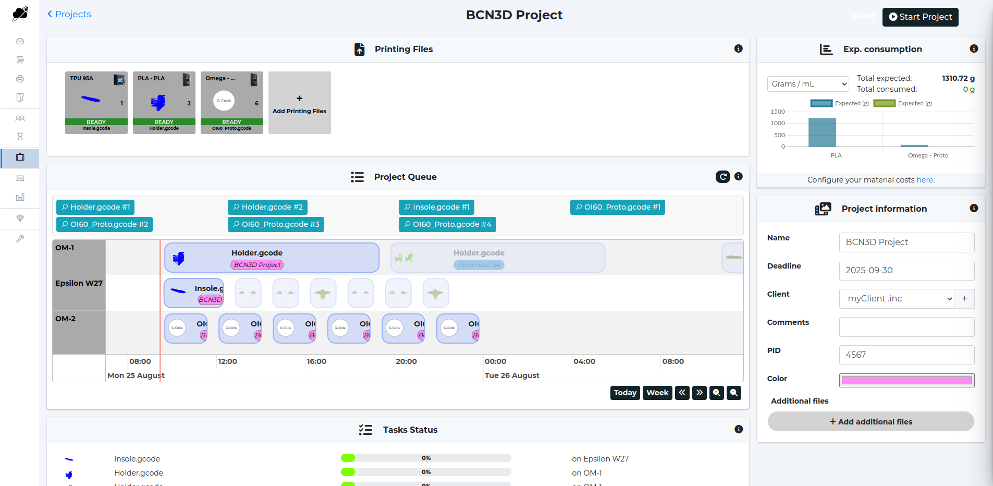Open the pink project Color picker
This screenshot has width=993, height=486.
(906, 381)
